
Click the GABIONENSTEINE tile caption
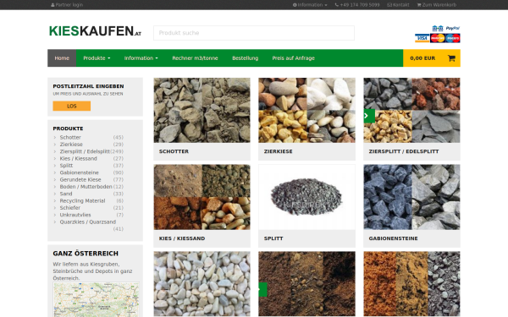[x=394, y=238]
